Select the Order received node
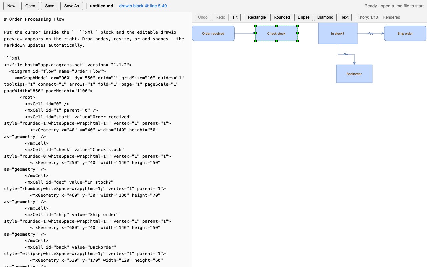 tap(213, 33)
